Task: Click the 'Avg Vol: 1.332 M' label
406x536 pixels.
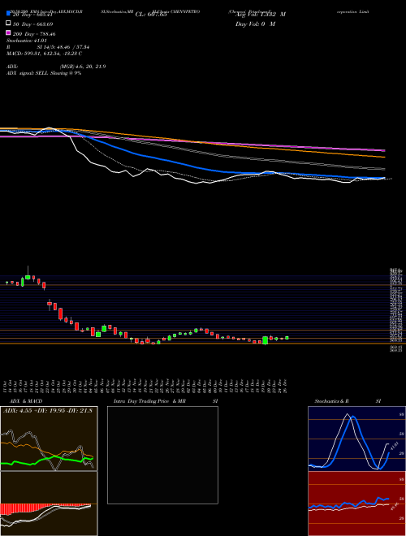Action: [261, 15]
